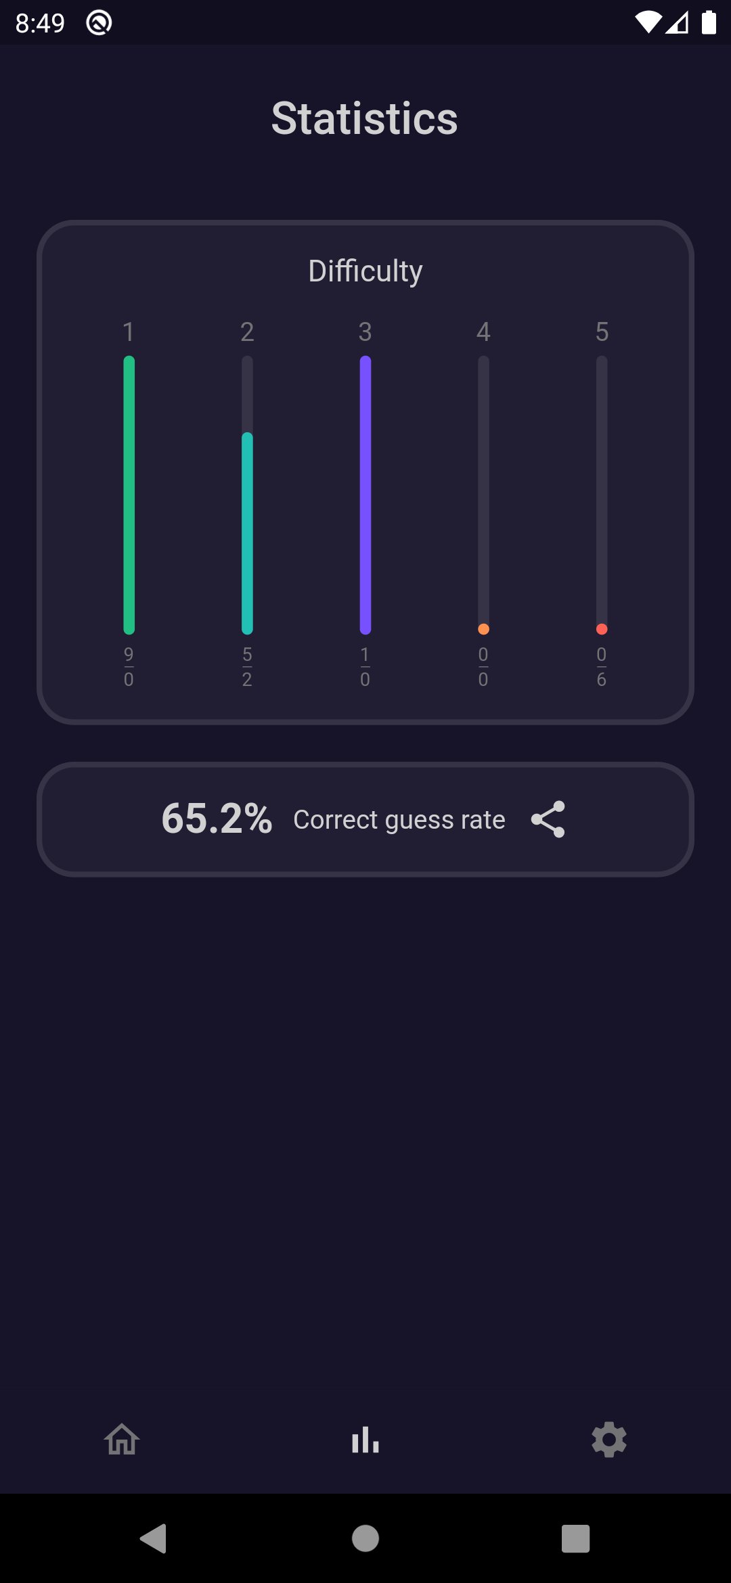Tap the 65.2% correct guess rate value
The image size is (731, 1583).
tap(217, 819)
